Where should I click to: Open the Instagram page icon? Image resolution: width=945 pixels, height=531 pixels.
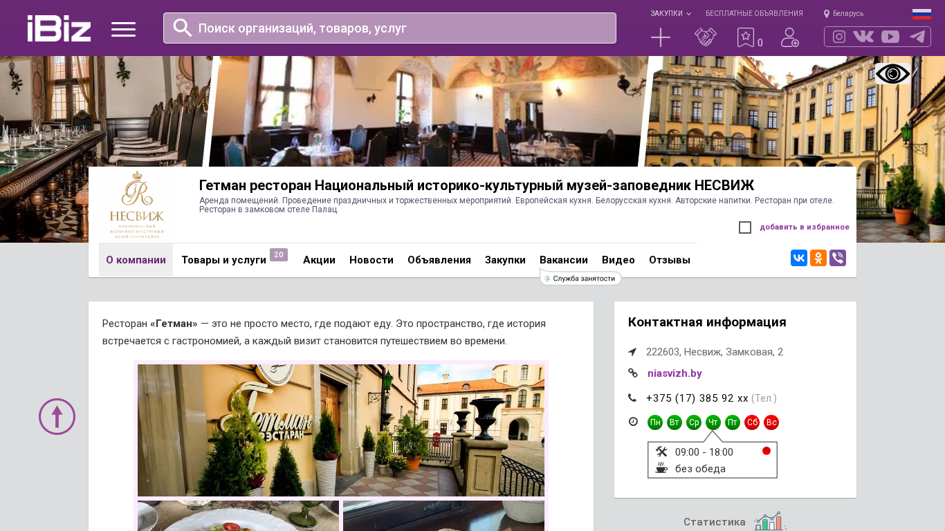(x=839, y=37)
